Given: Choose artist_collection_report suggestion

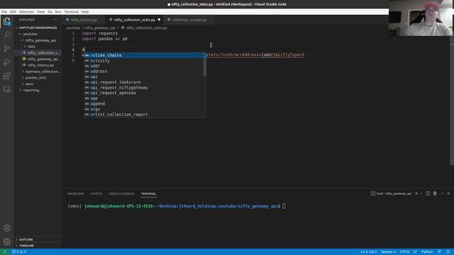Looking at the screenshot, I should tap(144, 115).
